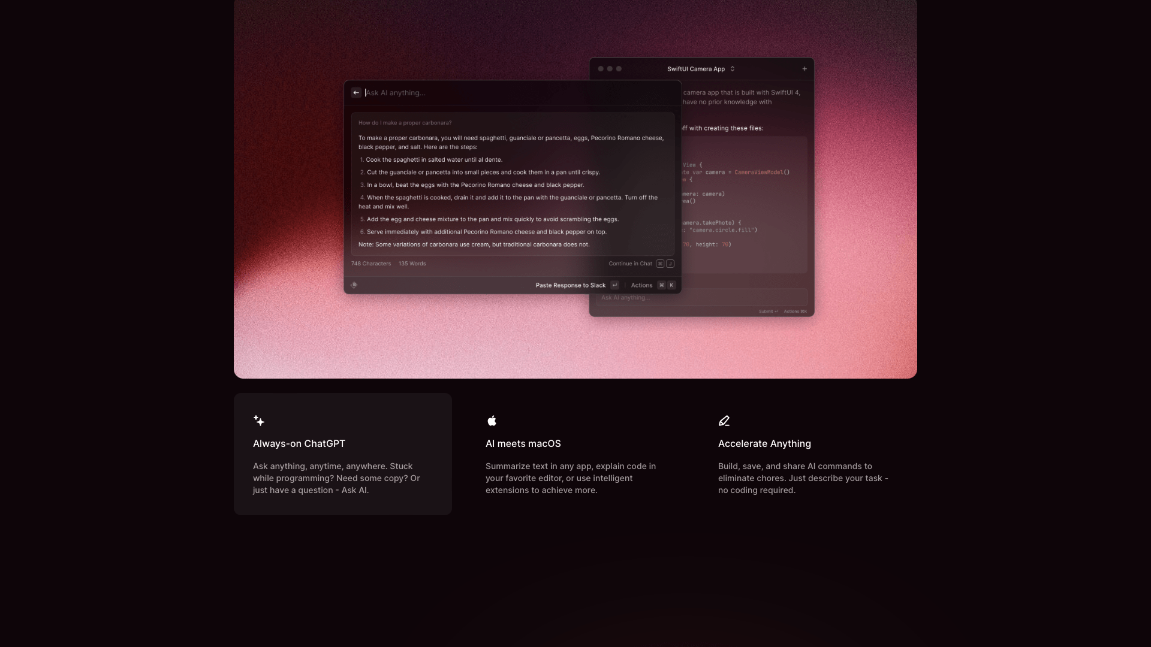
Task: Click the Raycast logo icon in footer
Action: point(354,285)
